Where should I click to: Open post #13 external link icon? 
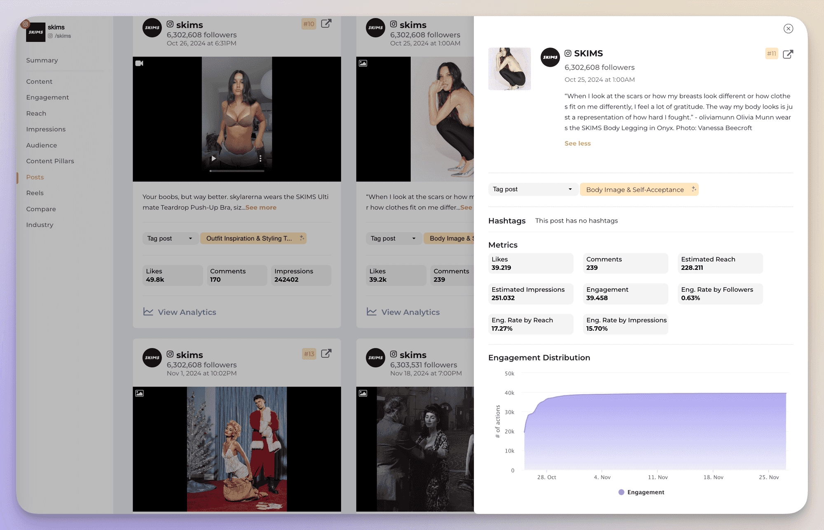coord(326,353)
